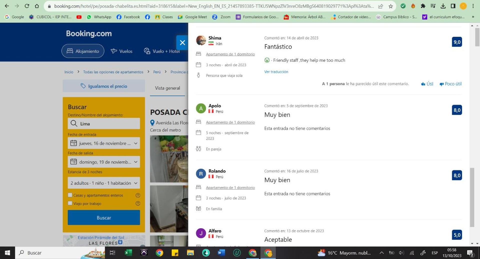Screen dimensions: 480x259
Task: Select the Vuelos tab
Action: coord(122,51)
